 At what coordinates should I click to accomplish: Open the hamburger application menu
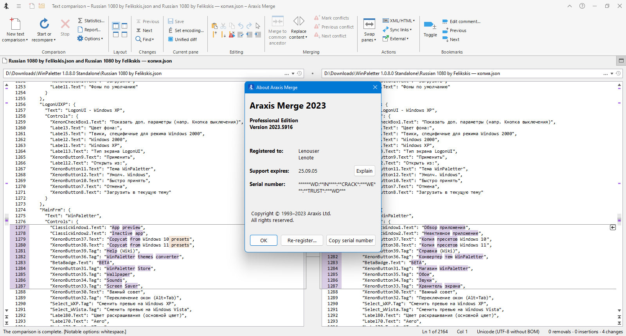(18, 6)
